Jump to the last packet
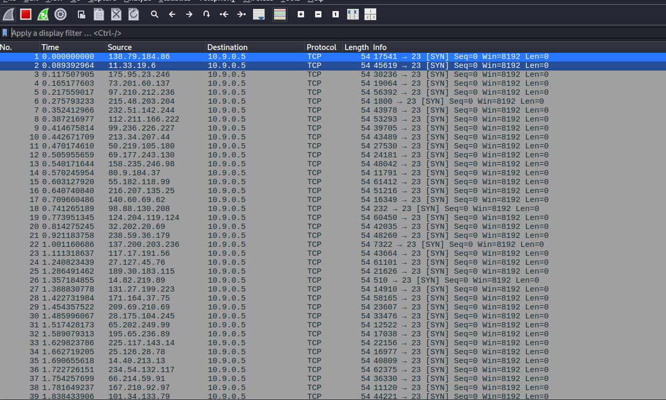This screenshot has width=666, height=400. point(241,14)
